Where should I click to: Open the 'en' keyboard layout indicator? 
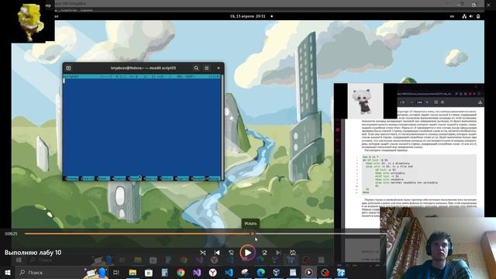pyautogui.click(x=452, y=16)
